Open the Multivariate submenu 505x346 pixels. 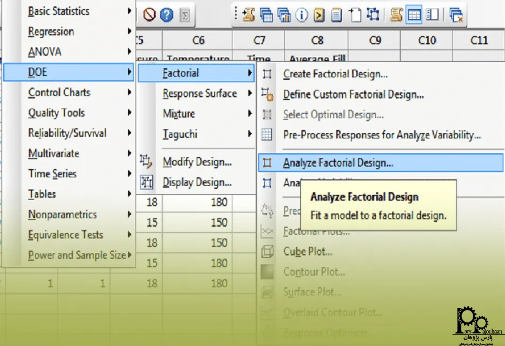[x=69, y=153]
